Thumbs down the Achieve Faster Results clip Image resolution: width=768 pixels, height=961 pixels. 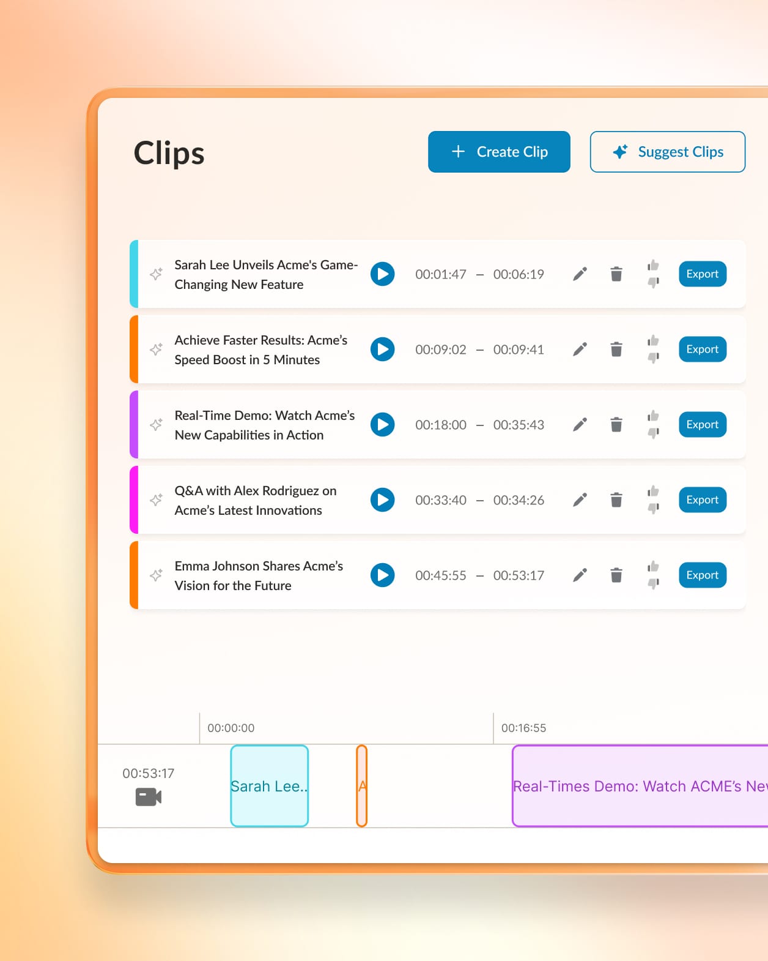(x=653, y=357)
